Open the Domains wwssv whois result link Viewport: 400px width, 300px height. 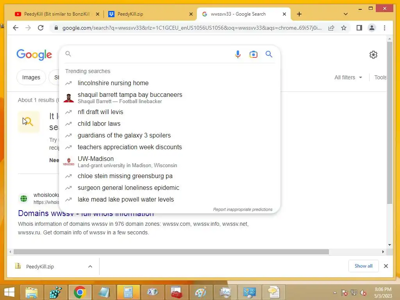86,214
